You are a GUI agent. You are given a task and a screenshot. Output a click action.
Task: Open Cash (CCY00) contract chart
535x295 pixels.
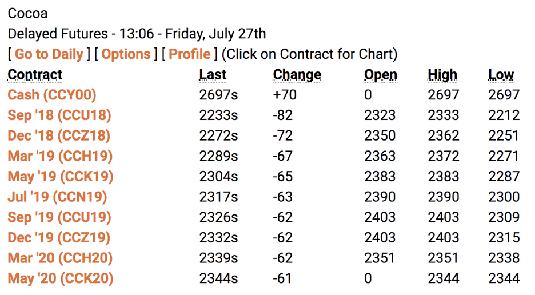(52, 95)
